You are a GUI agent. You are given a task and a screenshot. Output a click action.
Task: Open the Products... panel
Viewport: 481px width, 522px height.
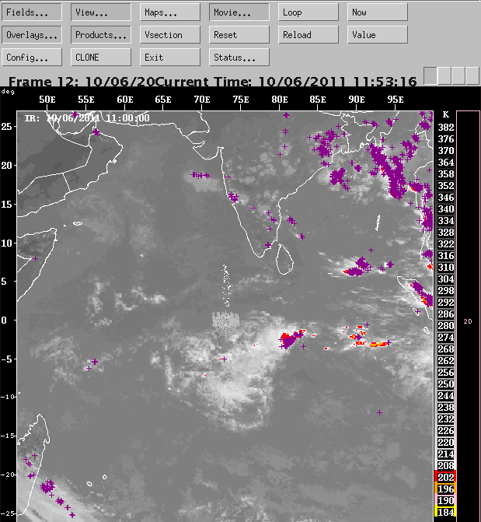[101, 35]
